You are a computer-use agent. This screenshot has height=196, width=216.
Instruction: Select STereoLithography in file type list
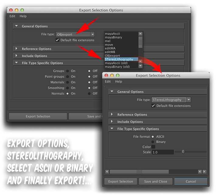click(x=119, y=59)
